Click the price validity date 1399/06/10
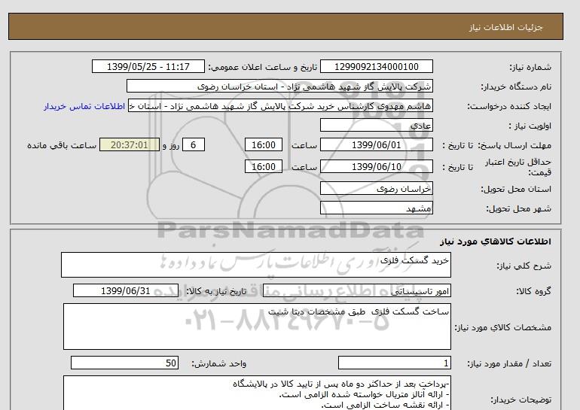Screen dimensions: 580x410 376,166
